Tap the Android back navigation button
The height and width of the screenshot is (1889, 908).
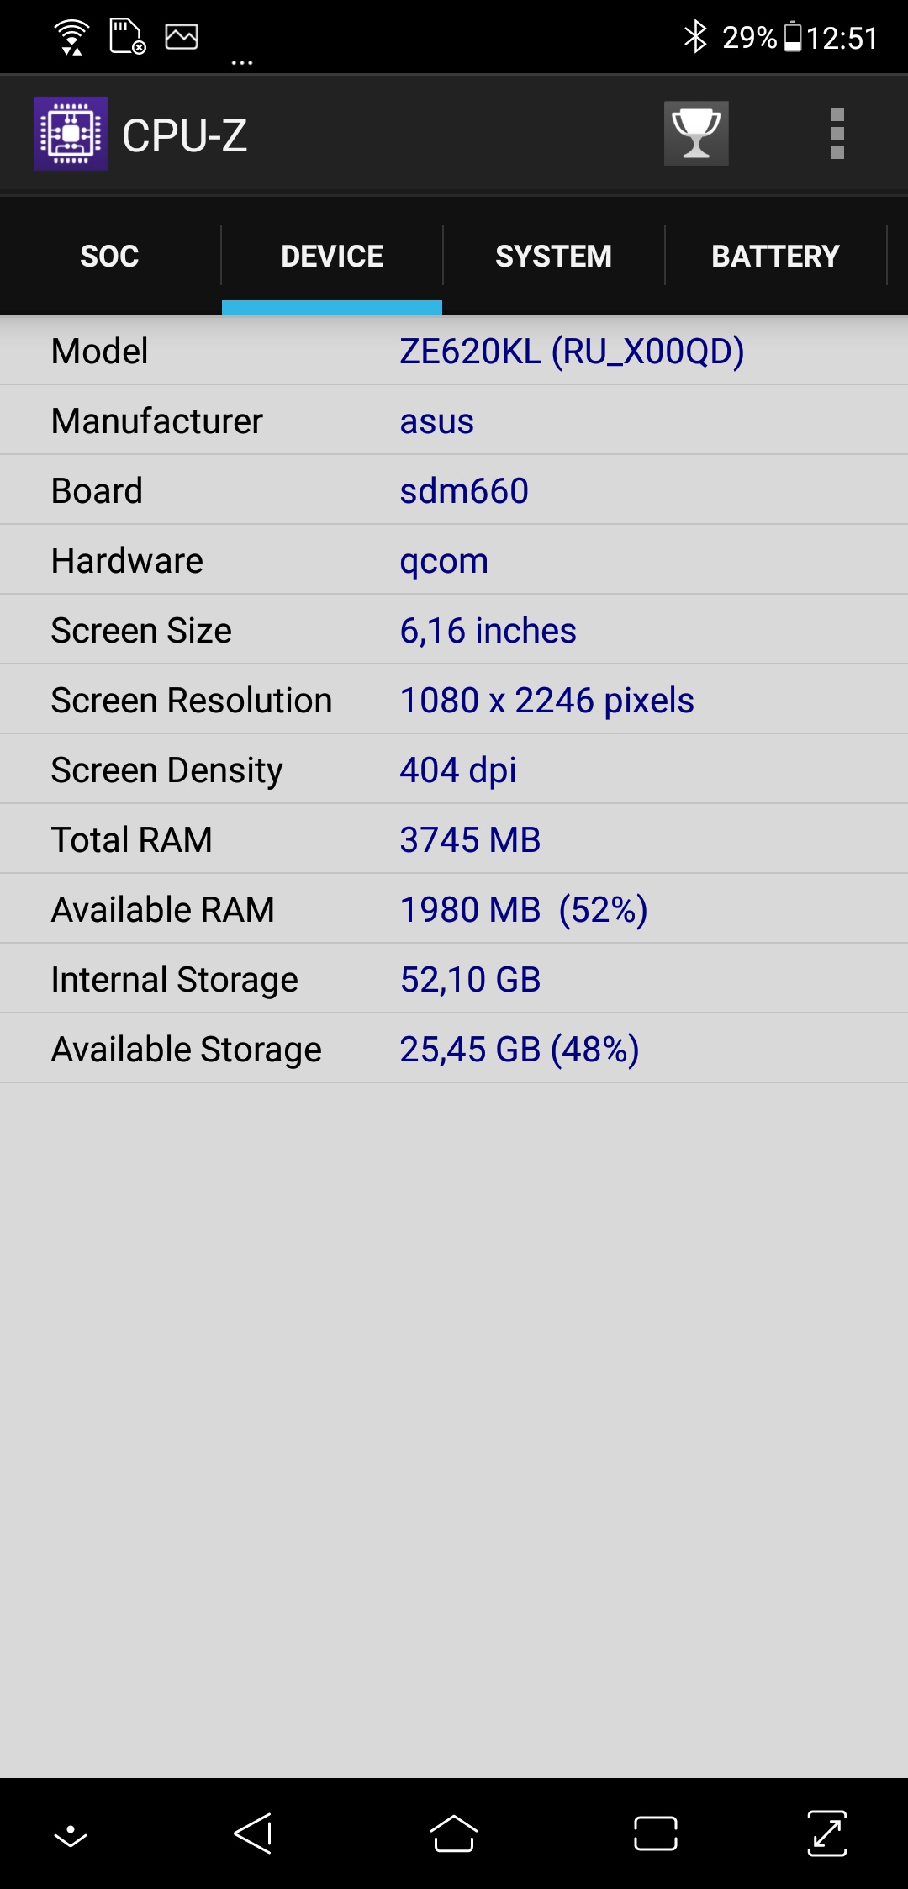click(x=253, y=1833)
